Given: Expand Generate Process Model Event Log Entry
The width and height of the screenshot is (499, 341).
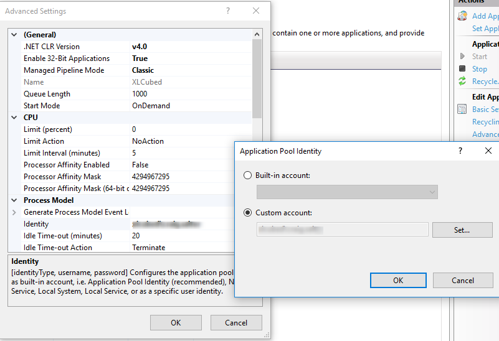Looking at the screenshot, I should [x=15, y=212].
